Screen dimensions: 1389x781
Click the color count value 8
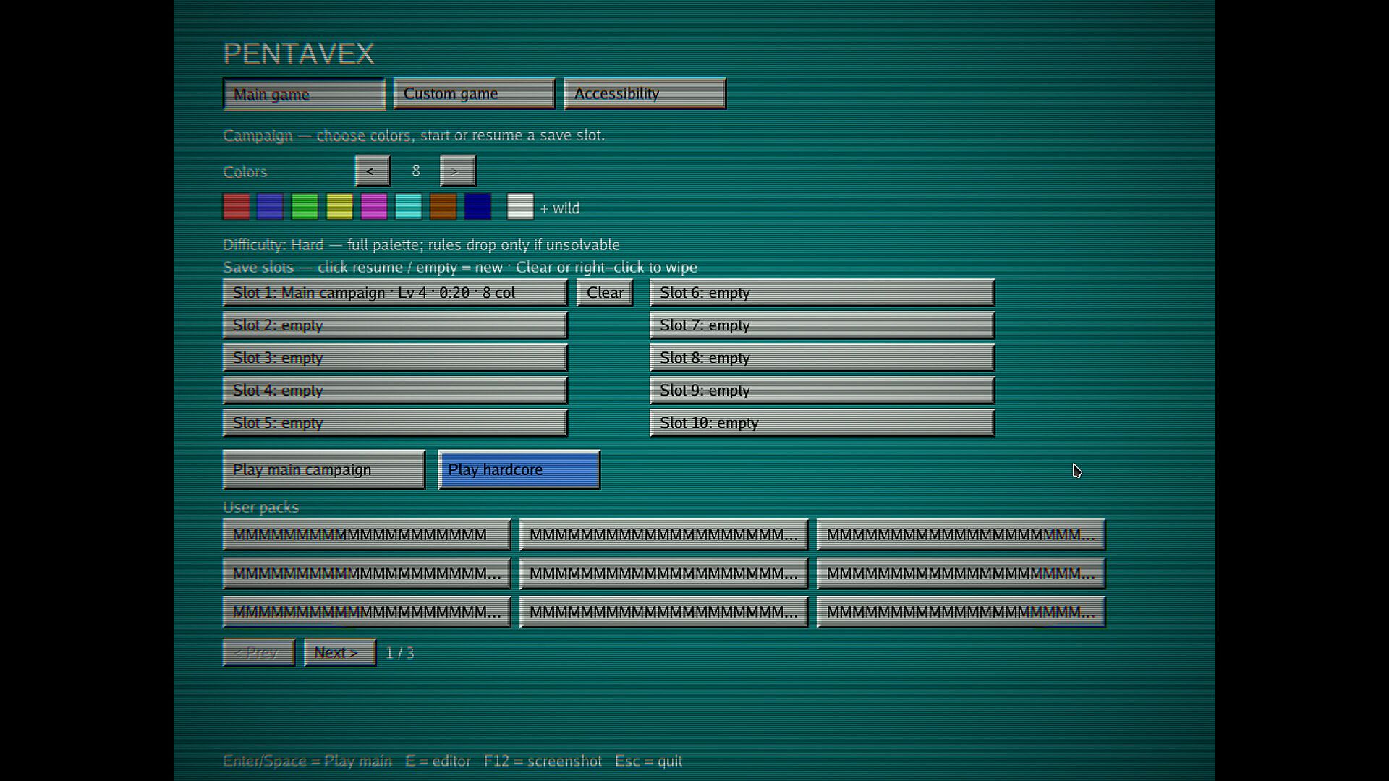416,171
